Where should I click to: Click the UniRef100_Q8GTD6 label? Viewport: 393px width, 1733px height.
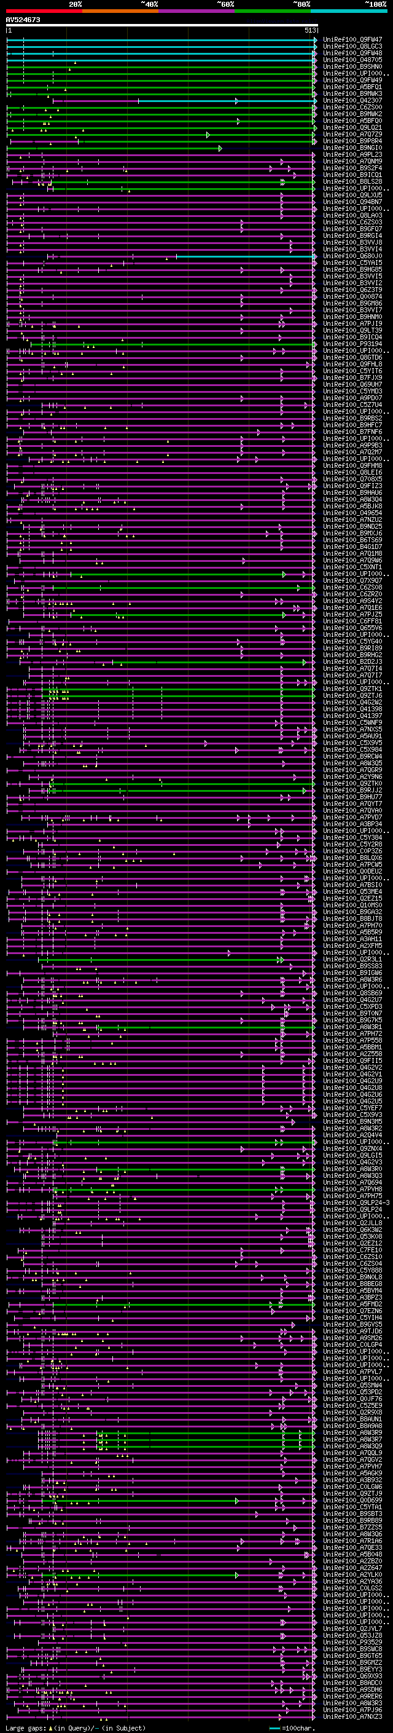pyautogui.click(x=352, y=357)
